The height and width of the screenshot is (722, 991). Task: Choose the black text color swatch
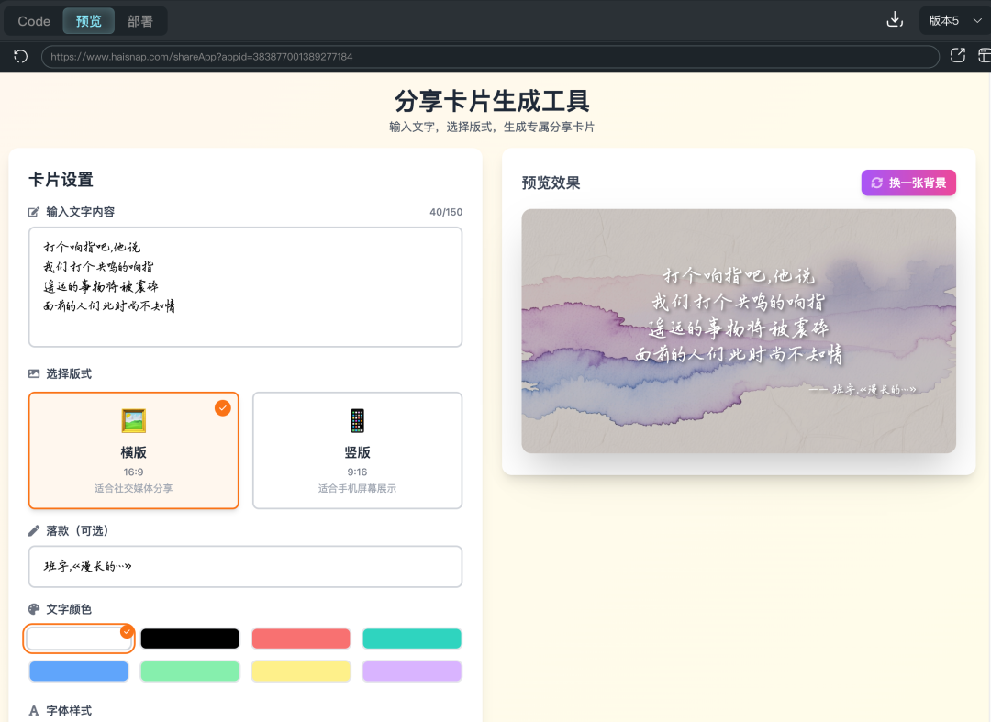pyautogui.click(x=190, y=638)
